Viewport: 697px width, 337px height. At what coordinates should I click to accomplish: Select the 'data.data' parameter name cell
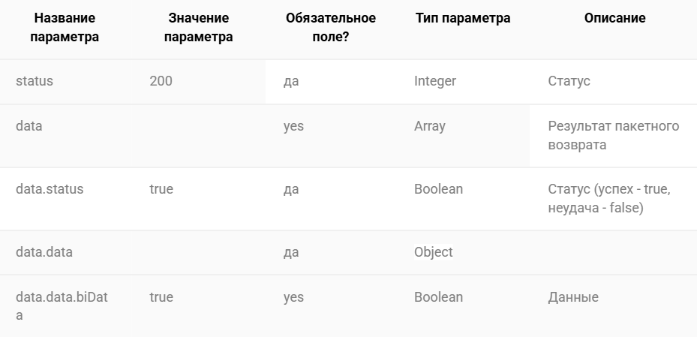tap(44, 252)
